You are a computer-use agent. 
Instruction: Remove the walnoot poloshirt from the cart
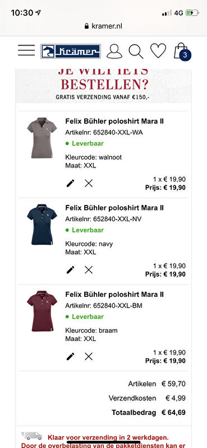click(x=89, y=183)
